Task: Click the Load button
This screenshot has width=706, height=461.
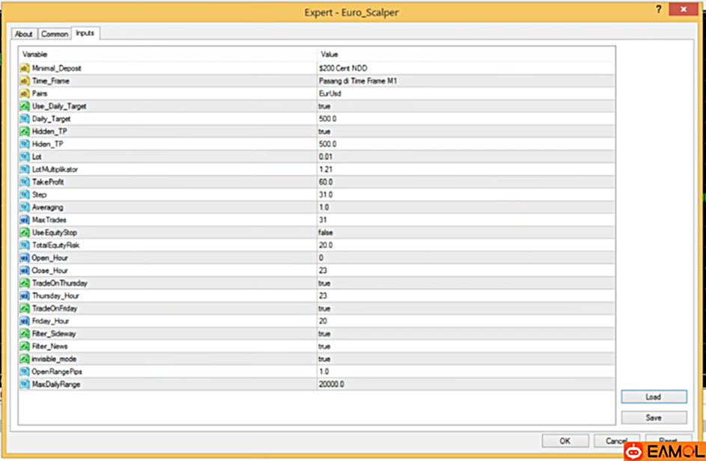Action: [654, 397]
